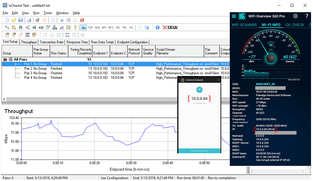Screen dimensions: 313x181
Task: Click the Pair Group Name column header
Action: 41,51
